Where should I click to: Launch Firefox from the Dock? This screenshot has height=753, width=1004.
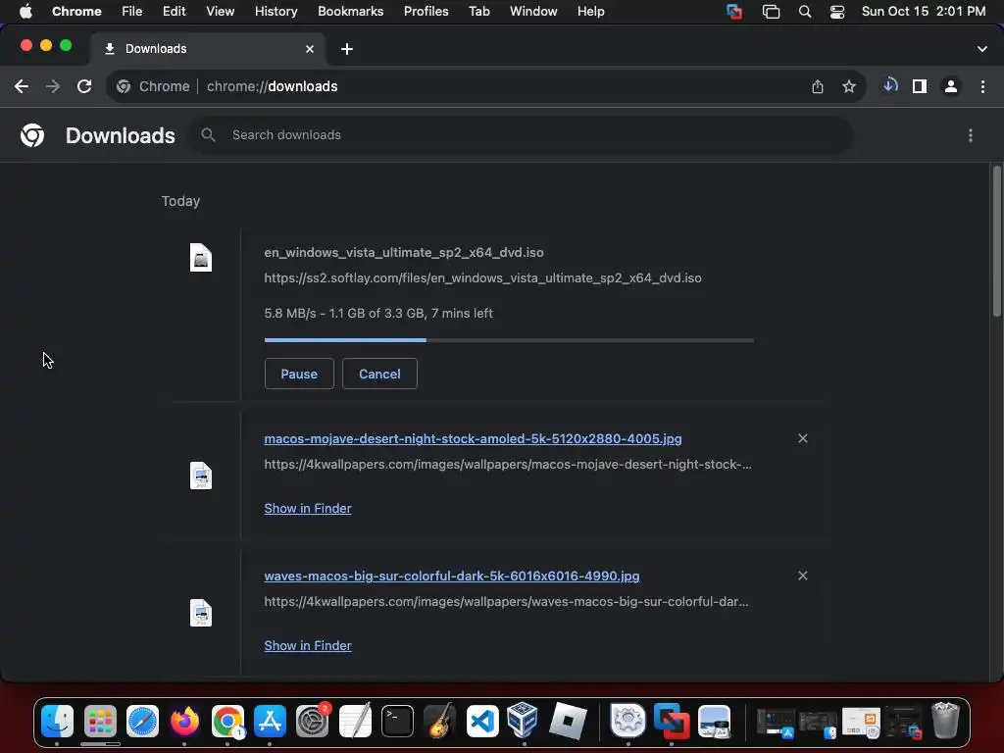[184, 721]
